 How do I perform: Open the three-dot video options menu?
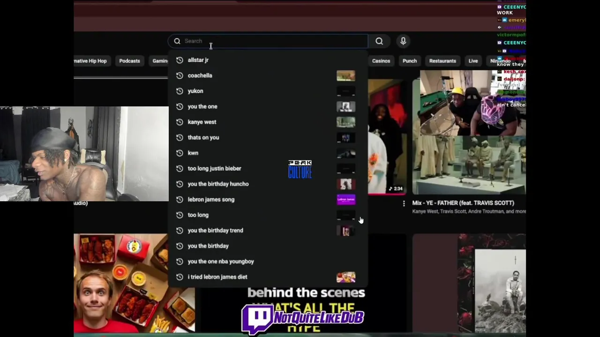click(x=404, y=203)
